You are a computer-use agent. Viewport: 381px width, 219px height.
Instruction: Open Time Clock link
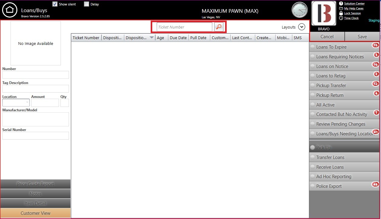pyautogui.click(x=351, y=18)
